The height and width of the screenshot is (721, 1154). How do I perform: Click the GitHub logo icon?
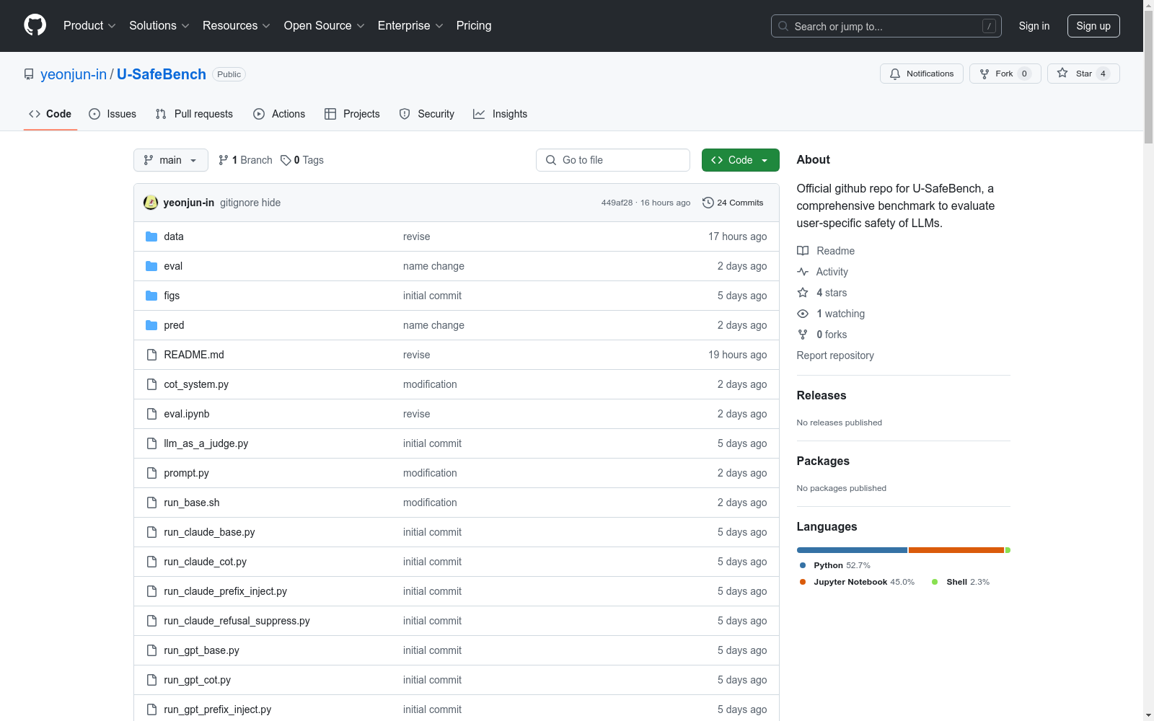[35, 25]
